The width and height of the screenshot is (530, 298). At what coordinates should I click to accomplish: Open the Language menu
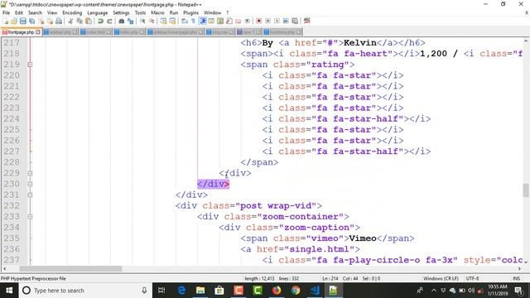[98, 12]
